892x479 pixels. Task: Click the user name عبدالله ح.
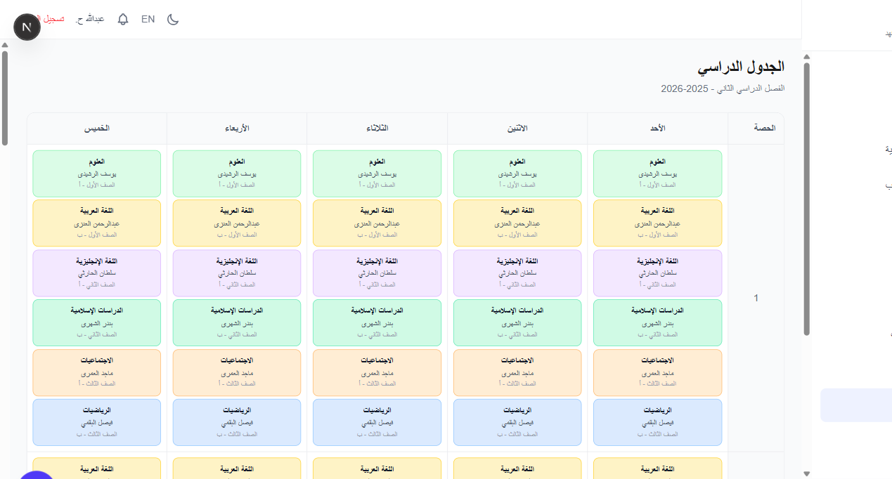[x=89, y=19]
